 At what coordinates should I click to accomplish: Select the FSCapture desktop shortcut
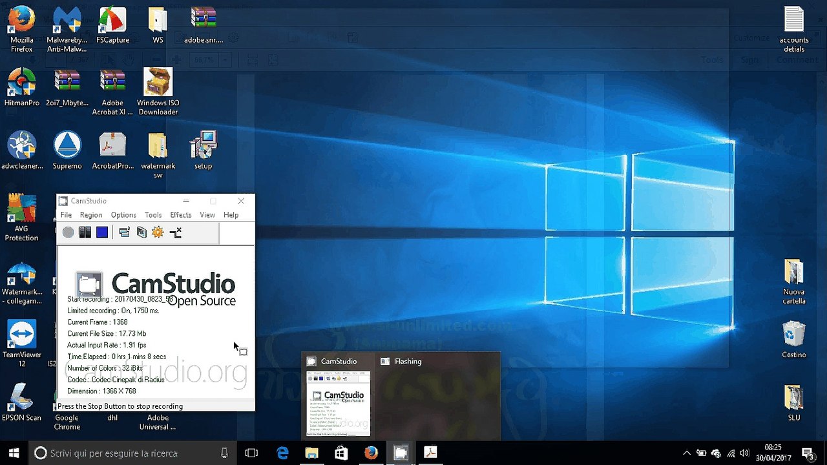112,26
